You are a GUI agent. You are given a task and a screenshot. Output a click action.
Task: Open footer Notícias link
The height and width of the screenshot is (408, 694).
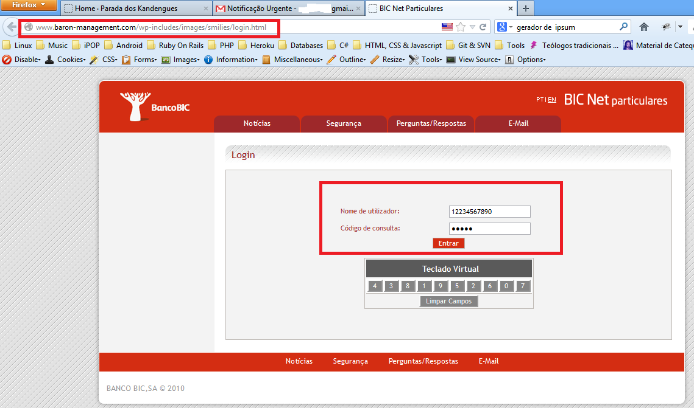coord(299,361)
